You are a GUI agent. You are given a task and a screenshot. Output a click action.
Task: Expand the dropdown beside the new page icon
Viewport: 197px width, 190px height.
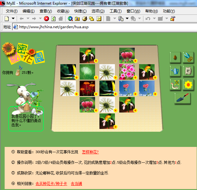13,19
